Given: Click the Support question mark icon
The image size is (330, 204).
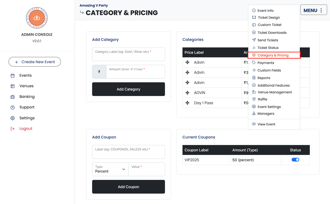Looking at the screenshot, I should click(12, 108).
